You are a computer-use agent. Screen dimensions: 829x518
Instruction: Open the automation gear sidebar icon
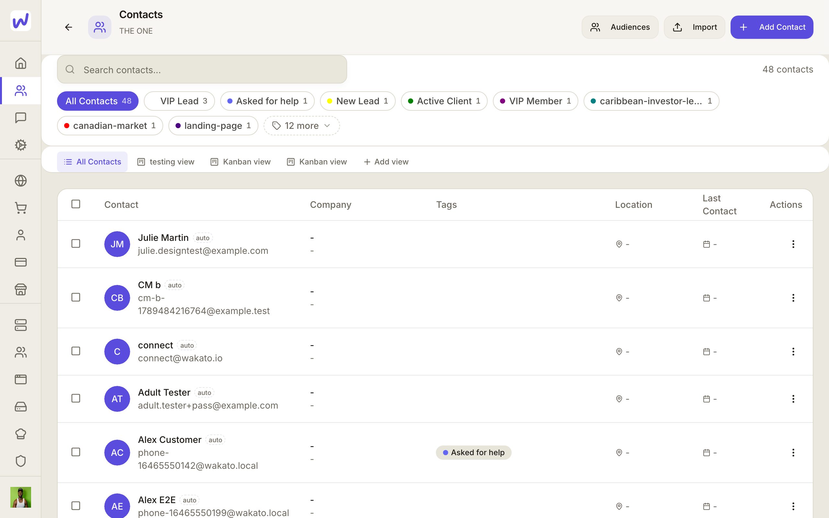coord(20,145)
